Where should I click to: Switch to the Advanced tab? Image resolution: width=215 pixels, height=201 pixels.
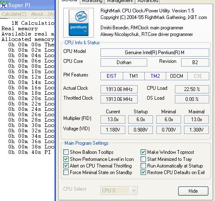(x=148, y=2)
